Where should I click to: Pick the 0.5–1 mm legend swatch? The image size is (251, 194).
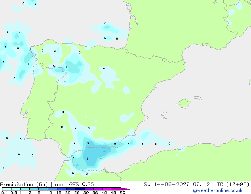click(x=16, y=189)
